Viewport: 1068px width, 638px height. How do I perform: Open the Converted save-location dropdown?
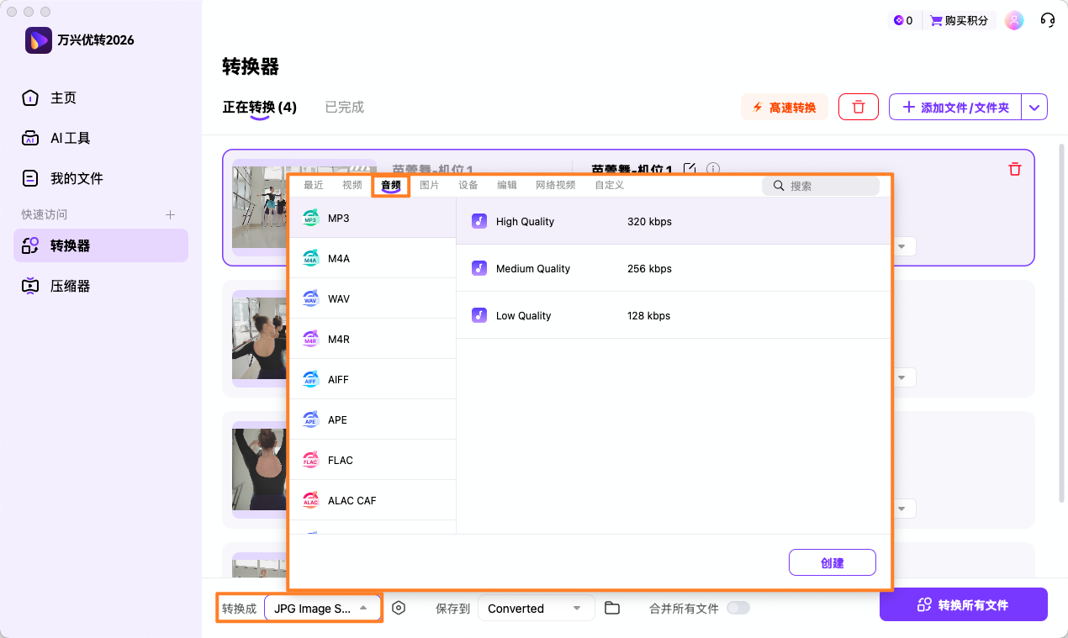(x=536, y=608)
